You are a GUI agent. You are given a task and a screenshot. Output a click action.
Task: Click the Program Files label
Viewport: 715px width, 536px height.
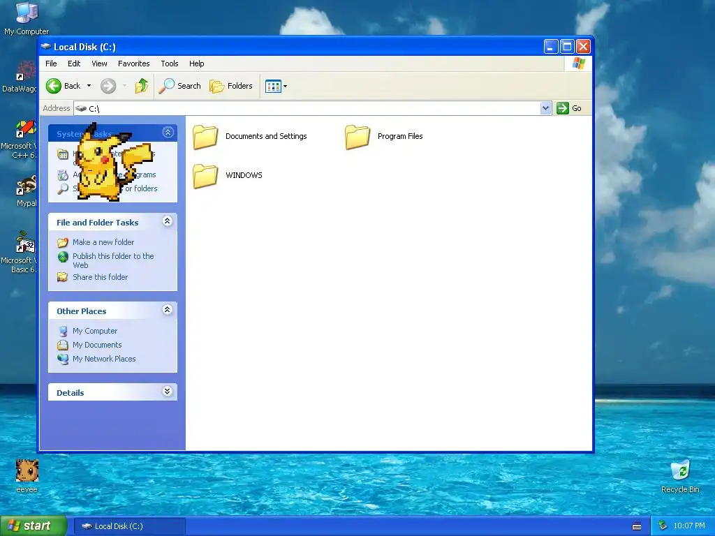400,136
